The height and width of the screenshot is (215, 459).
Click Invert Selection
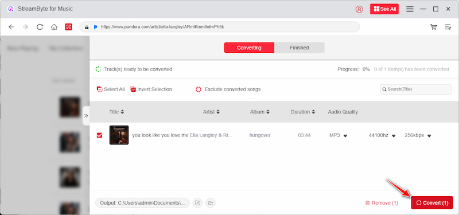click(x=151, y=89)
